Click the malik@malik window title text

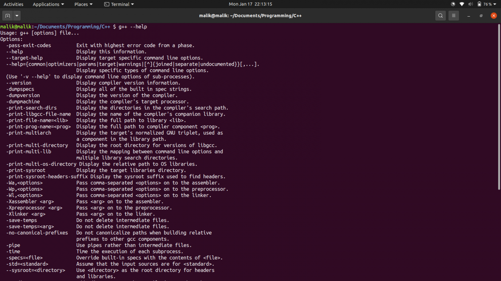click(250, 16)
